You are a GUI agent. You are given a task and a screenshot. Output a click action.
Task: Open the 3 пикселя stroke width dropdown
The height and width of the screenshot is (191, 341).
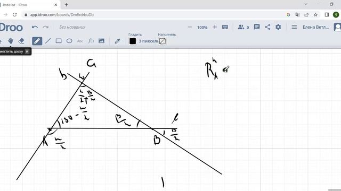coord(148,41)
